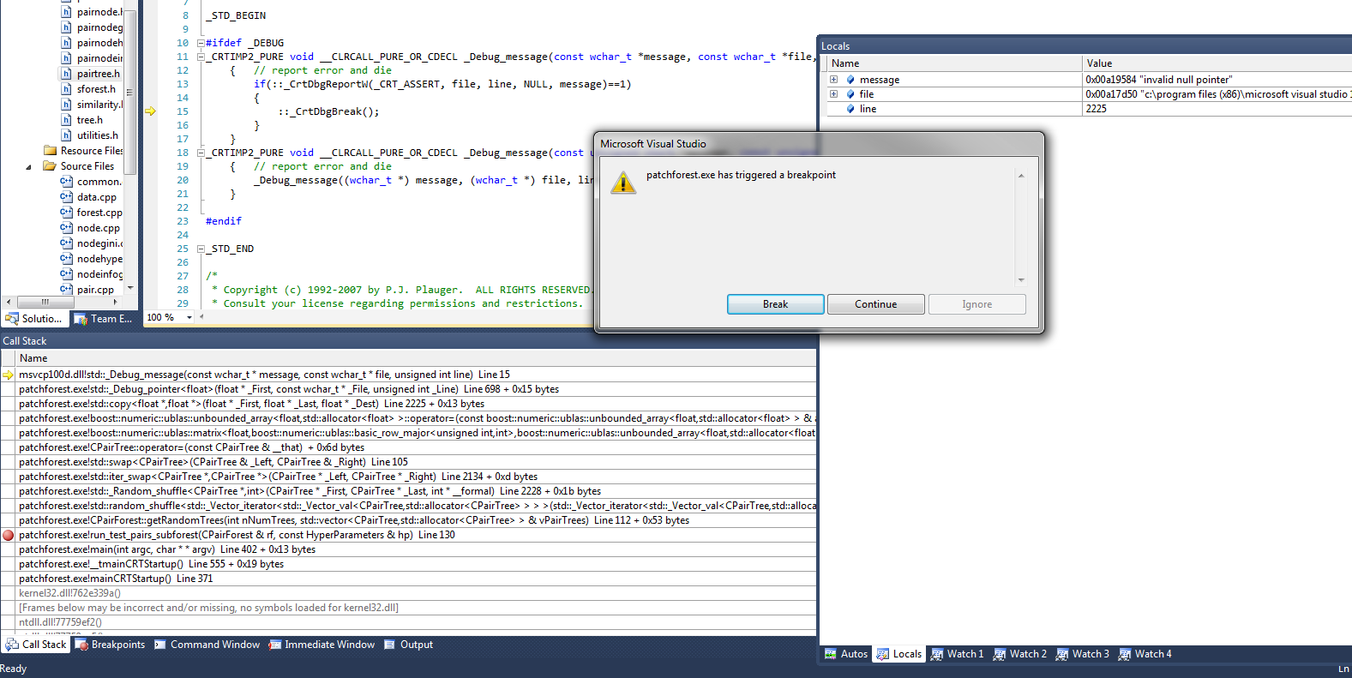
Task: Open the Command Window tab
Action: 207,645
